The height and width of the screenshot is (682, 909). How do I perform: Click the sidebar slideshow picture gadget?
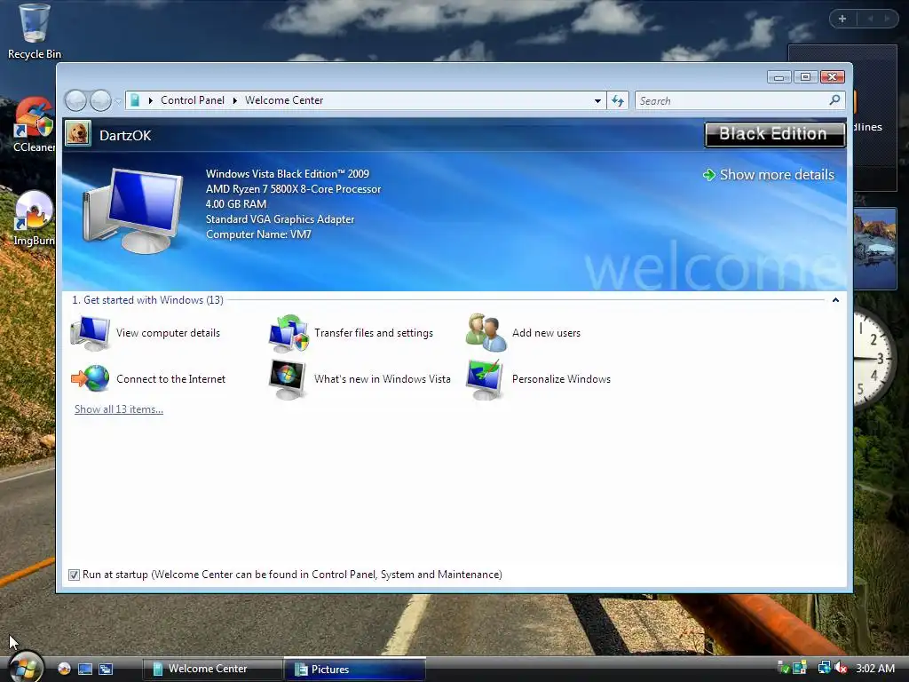pyautogui.click(x=874, y=249)
